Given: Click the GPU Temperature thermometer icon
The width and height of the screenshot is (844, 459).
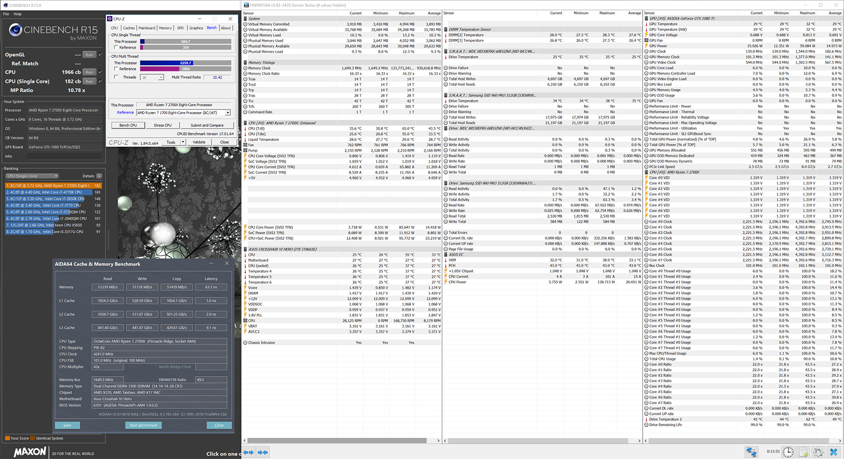Looking at the screenshot, I should click(647, 24).
